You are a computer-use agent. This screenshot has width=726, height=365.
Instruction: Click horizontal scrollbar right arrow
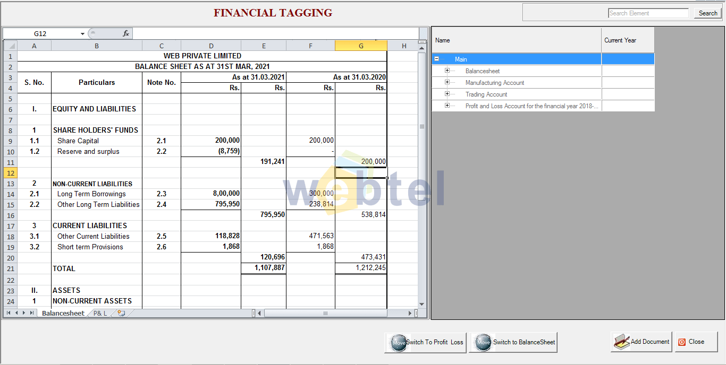[x=410, y=313]
